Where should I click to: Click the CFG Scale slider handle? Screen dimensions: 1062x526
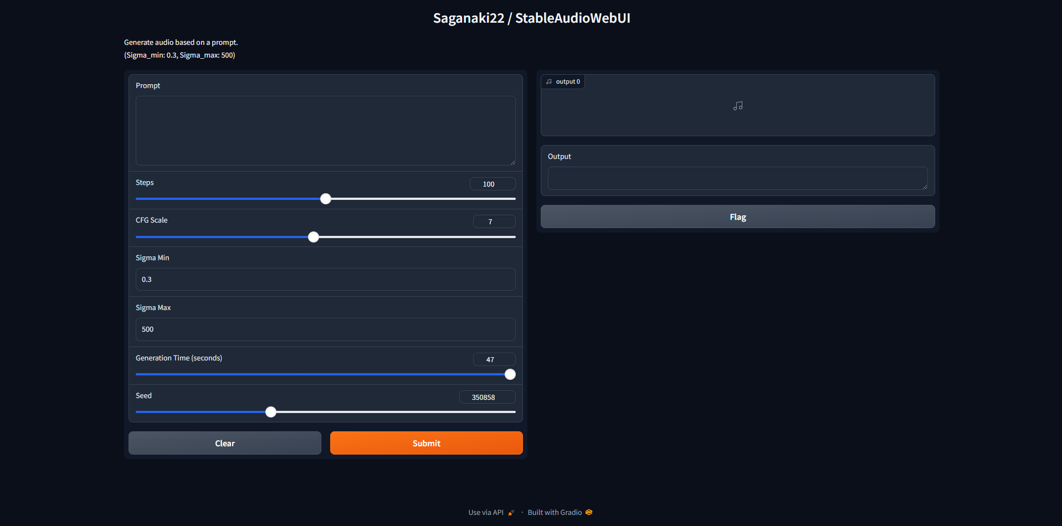coord(314,237)
